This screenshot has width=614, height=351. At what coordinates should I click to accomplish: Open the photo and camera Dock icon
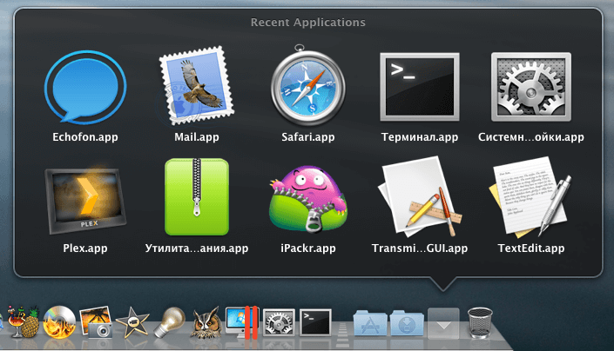tap(96, 322)
